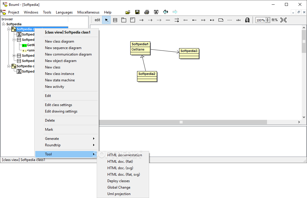307x198 pixels.
Task: Choose the dashed open-arrow dependency tool
Action: tap(159, 20)
